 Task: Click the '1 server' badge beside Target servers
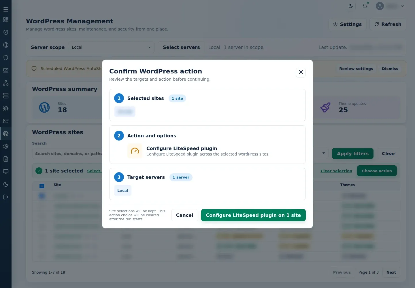(181, 177)
